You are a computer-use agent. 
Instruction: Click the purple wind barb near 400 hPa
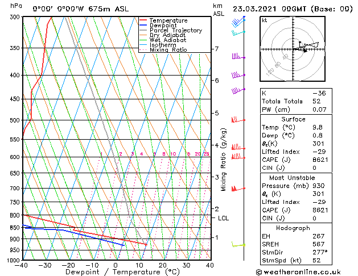(238, 75)
